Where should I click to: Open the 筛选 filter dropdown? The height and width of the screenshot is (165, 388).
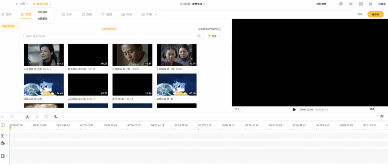pyautogui.click(x=214, y=36)
